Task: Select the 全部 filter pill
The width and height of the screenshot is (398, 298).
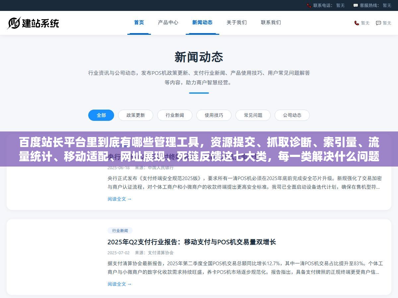Action: [x=101, y=115]
